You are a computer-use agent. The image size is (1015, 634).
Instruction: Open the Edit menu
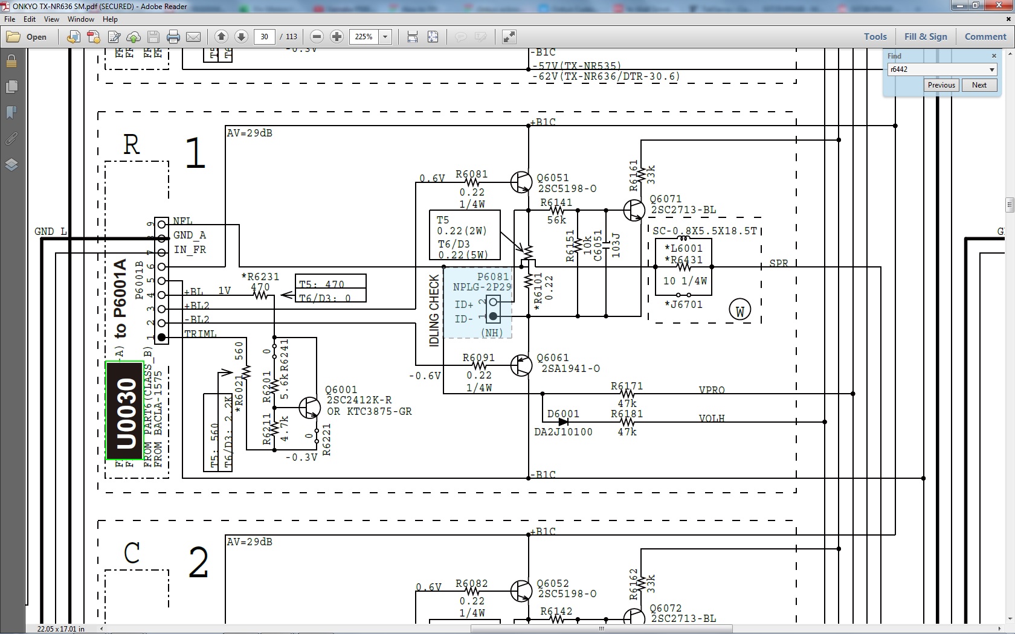[x=30, y=19]
